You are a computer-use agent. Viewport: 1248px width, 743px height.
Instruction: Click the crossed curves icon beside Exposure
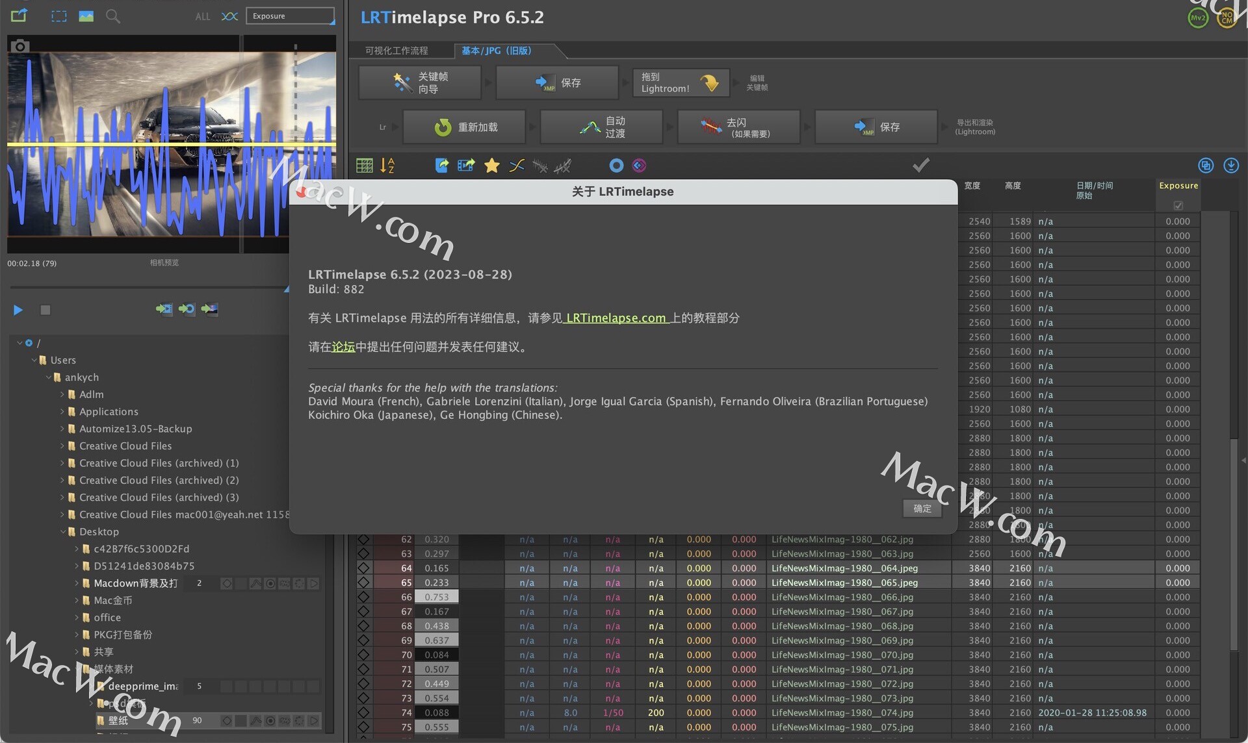229,16
